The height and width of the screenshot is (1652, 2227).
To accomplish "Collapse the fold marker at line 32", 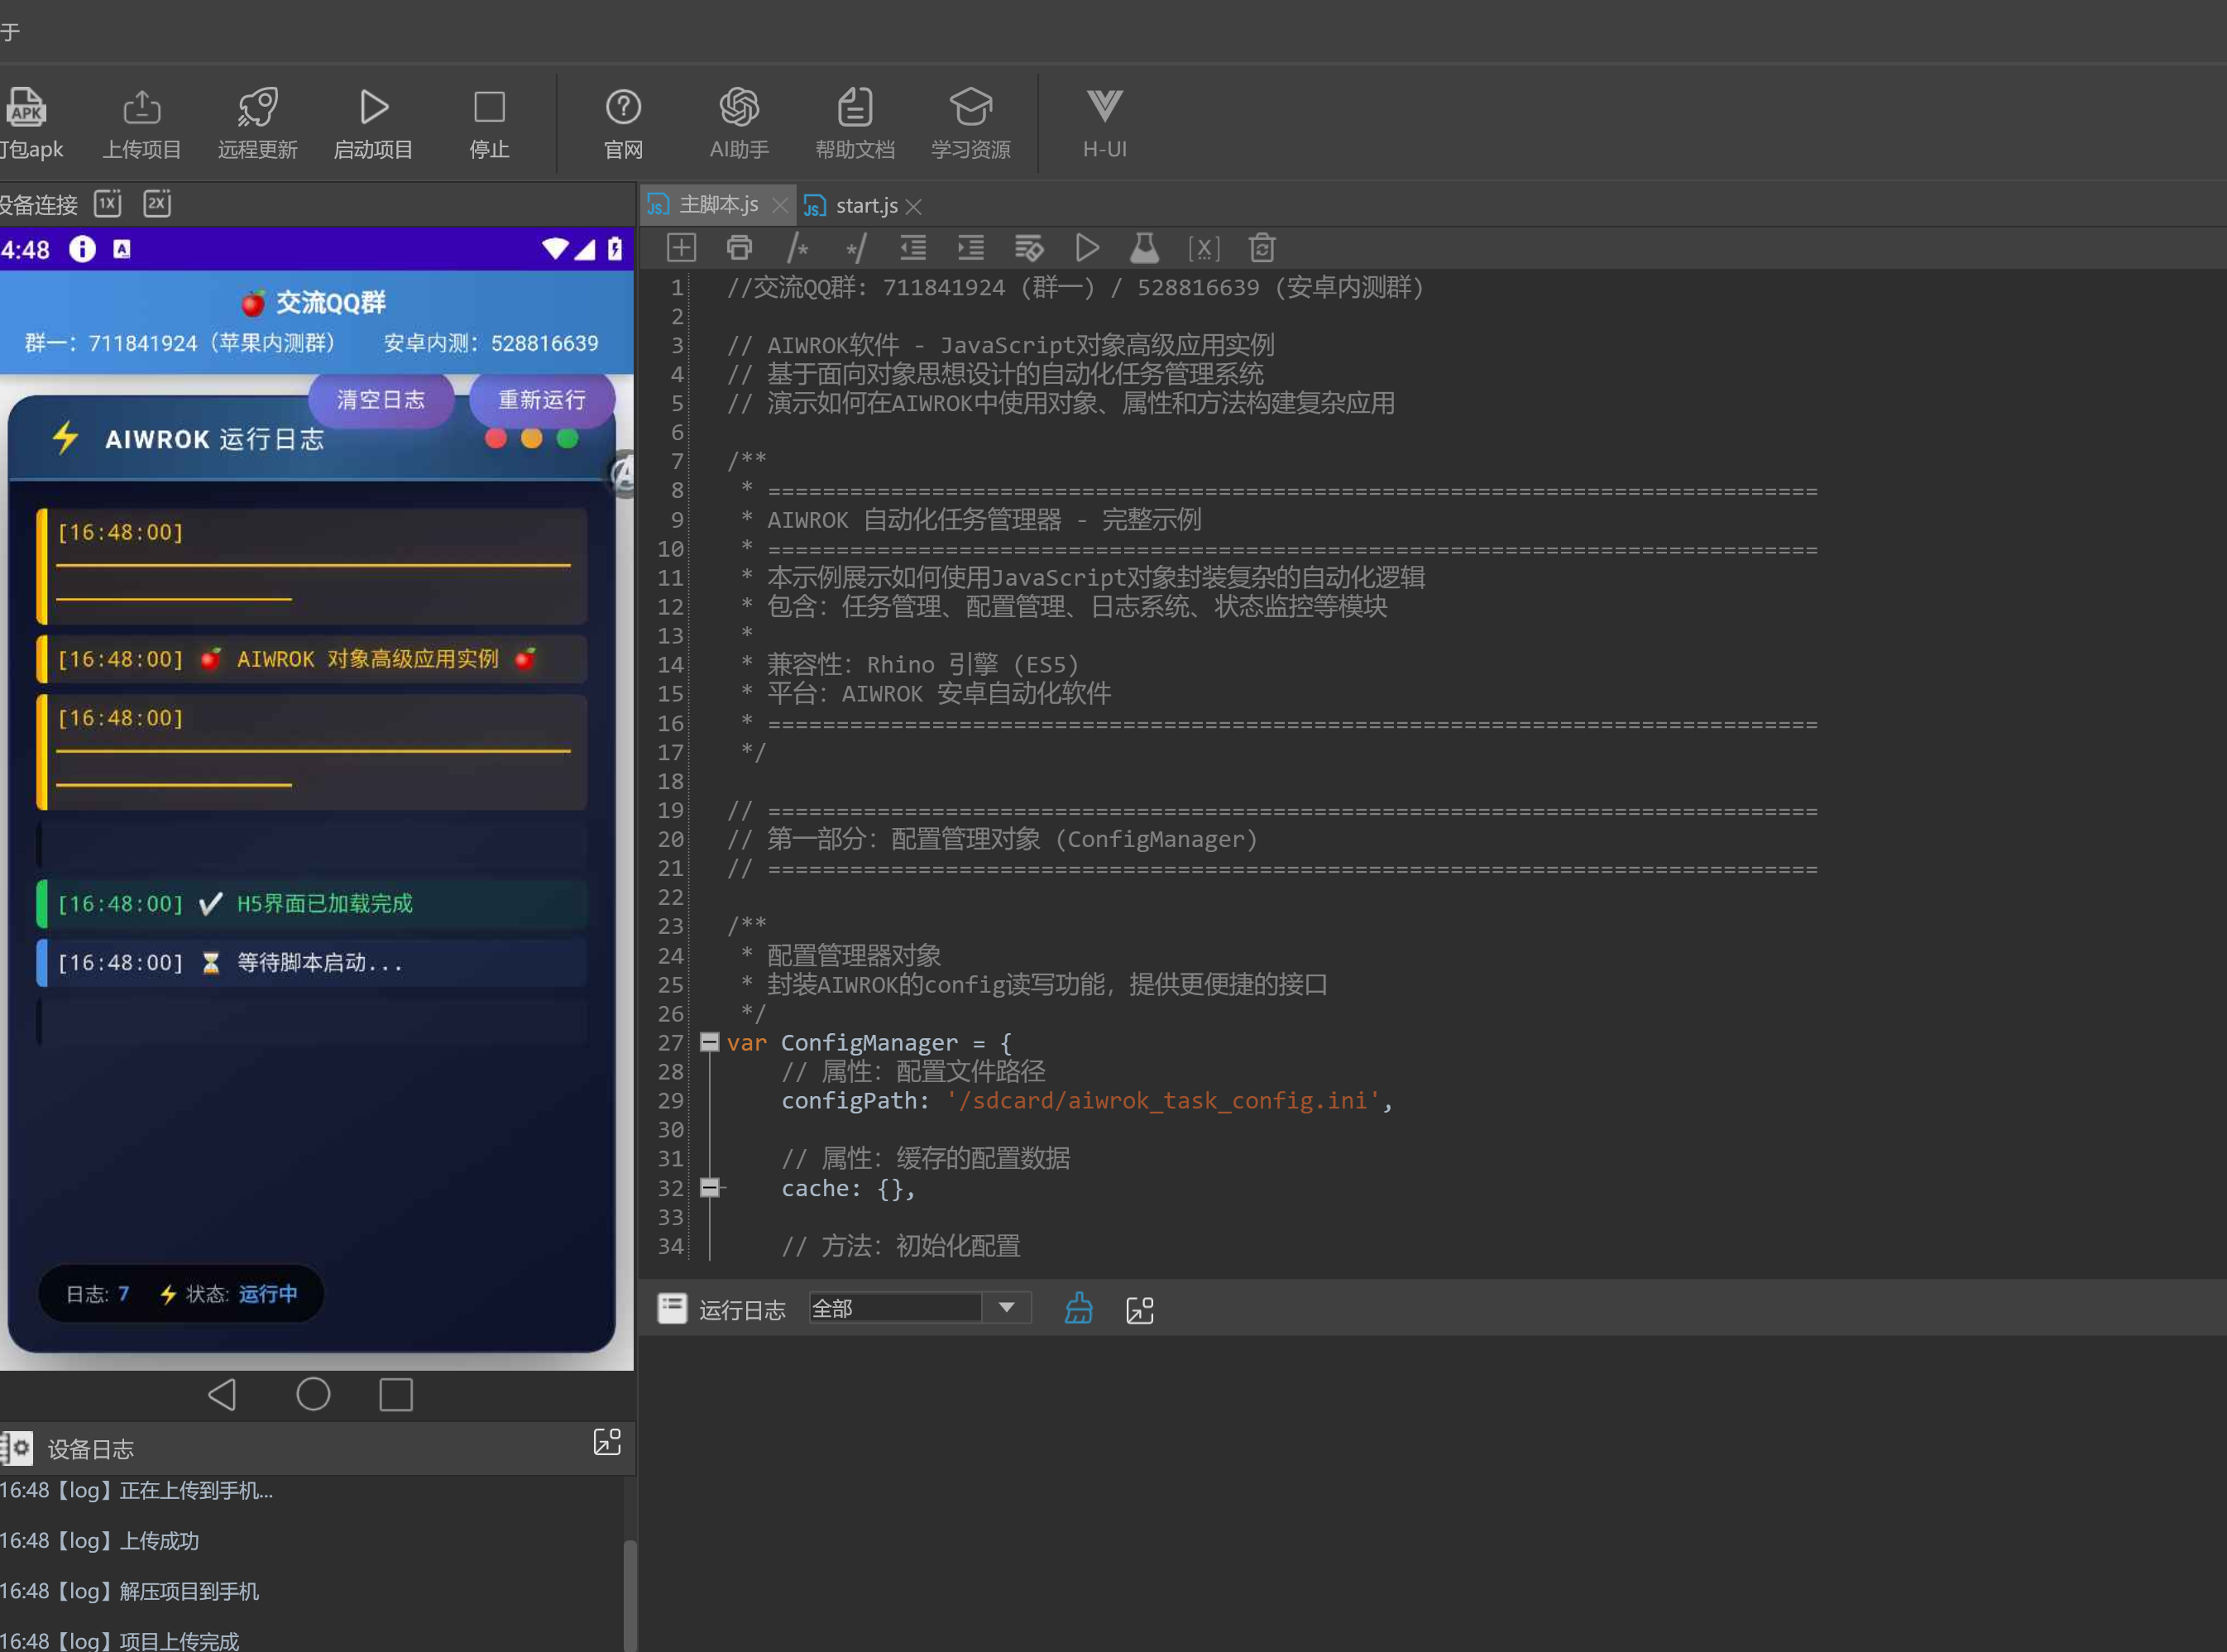I will pyautogui.click(x=709, y=1187).
